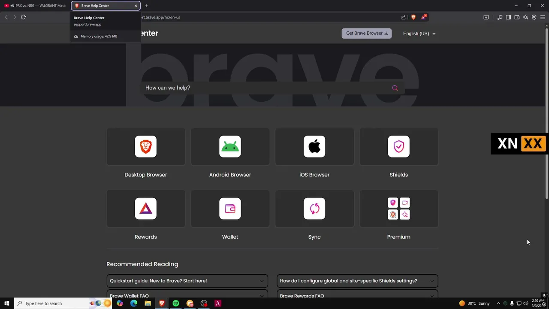Click the Brave icon in the taskbar
549x309 pixels.
pos(162,303)
